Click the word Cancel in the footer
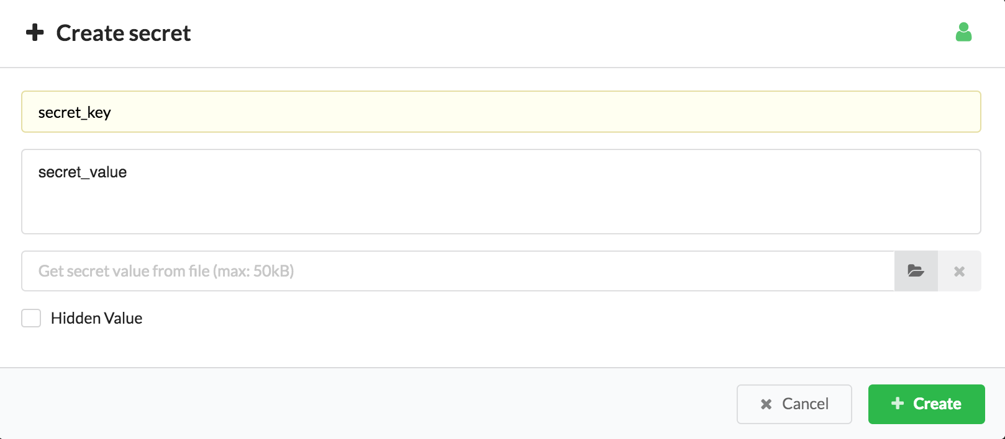This screenshot has width=1005, height=439. coord(805,404)
